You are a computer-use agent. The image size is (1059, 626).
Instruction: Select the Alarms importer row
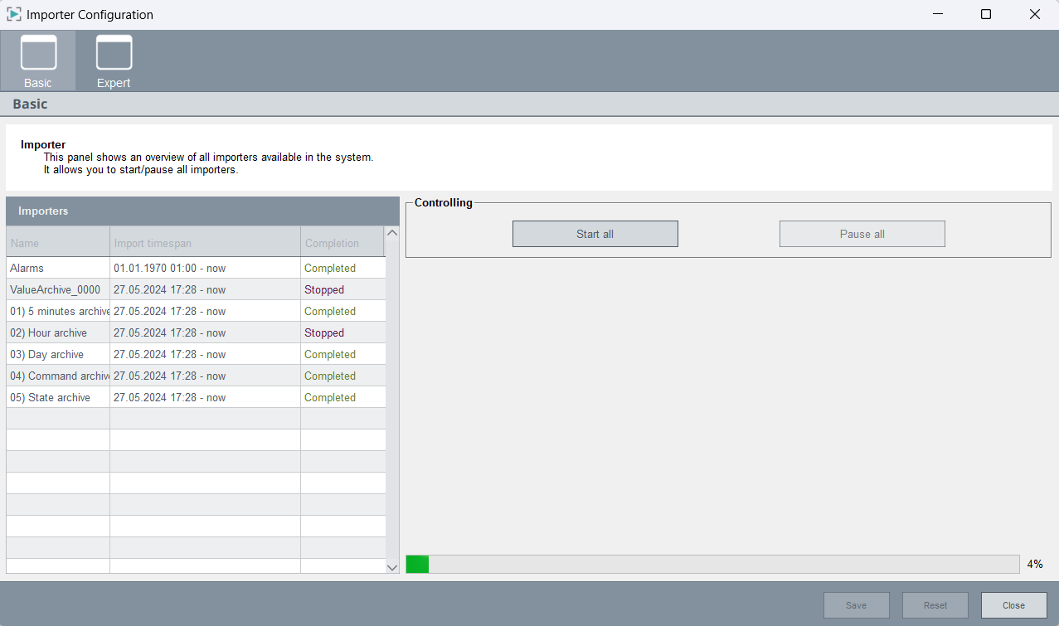58,268
